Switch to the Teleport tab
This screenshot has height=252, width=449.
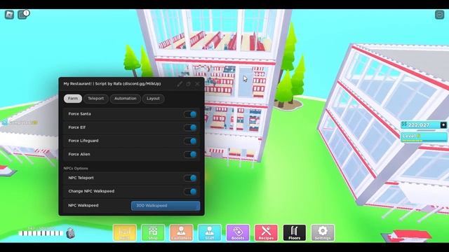click(x=96, y=99)
